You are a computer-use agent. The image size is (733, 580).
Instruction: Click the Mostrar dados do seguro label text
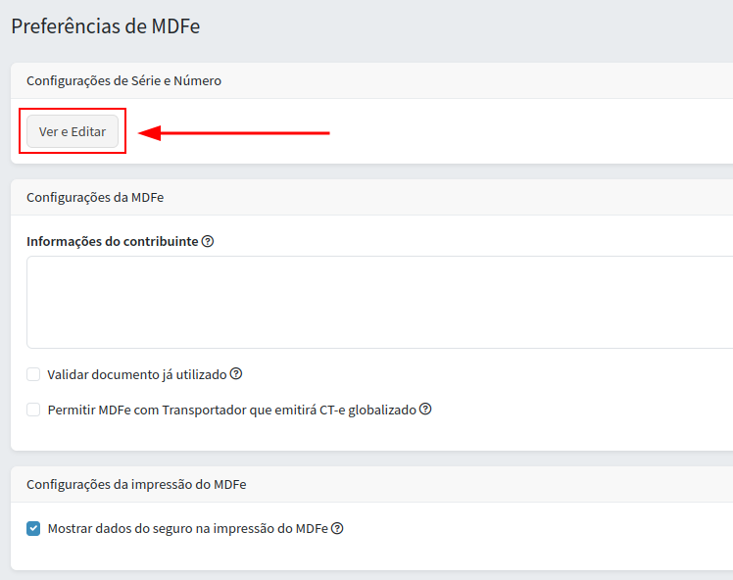pos(188,529)
